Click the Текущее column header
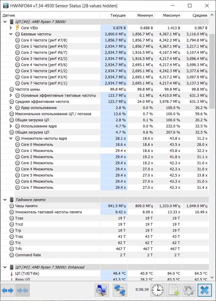This screenshot has width=216, height=301. coord(114,15)
